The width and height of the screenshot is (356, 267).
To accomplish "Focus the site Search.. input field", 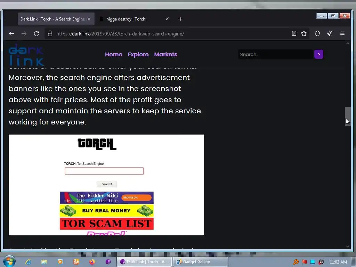I will [275, 54].
